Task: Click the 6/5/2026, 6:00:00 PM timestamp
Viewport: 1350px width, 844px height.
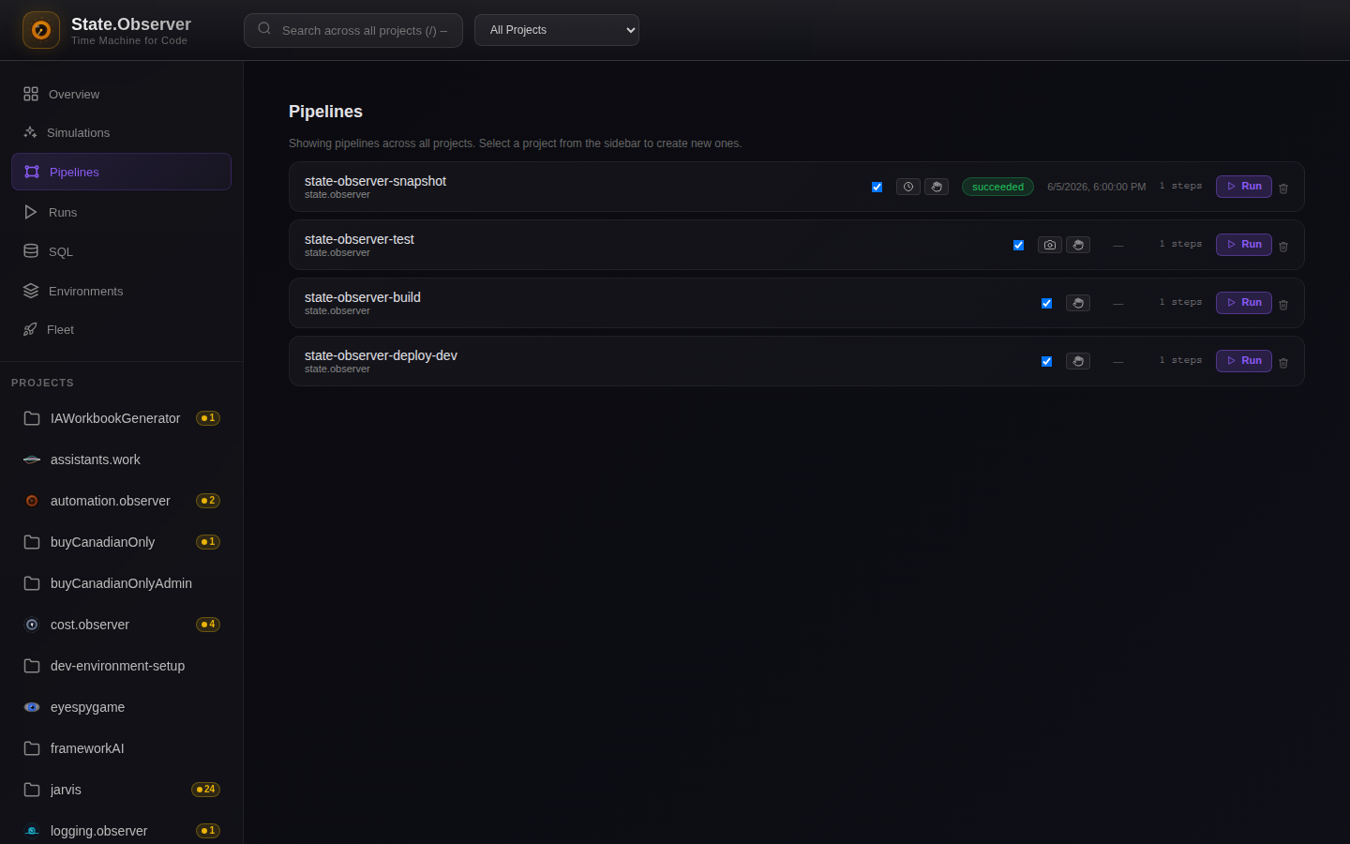Action: (1096, 187)
